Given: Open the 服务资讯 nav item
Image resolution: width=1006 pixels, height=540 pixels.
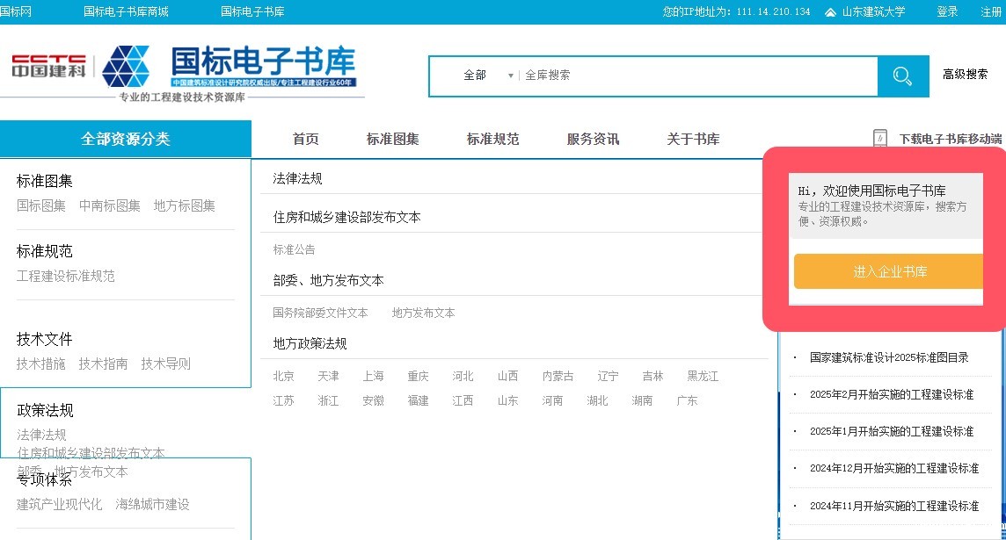Looking at the screenshot, I should click(592, 139).
